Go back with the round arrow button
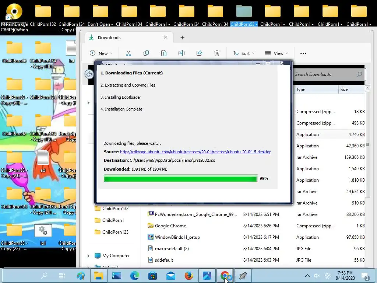377x283 pixels. (x=89, y=74)
